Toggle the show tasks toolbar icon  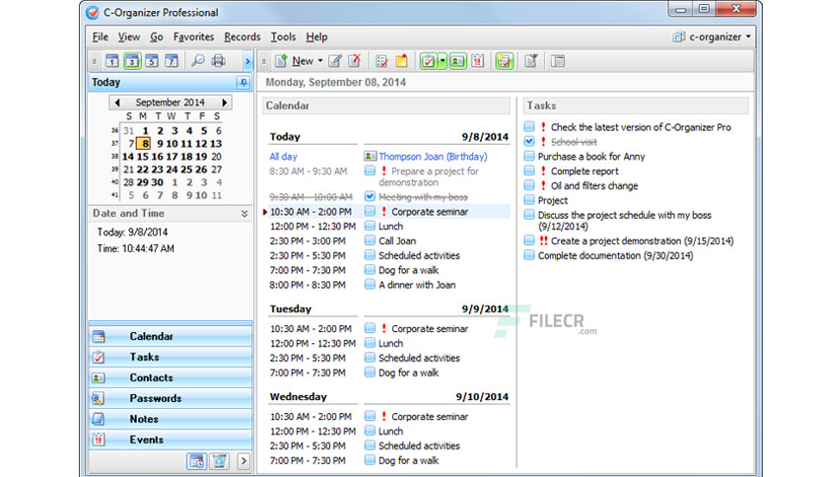[x=429, y=61]
